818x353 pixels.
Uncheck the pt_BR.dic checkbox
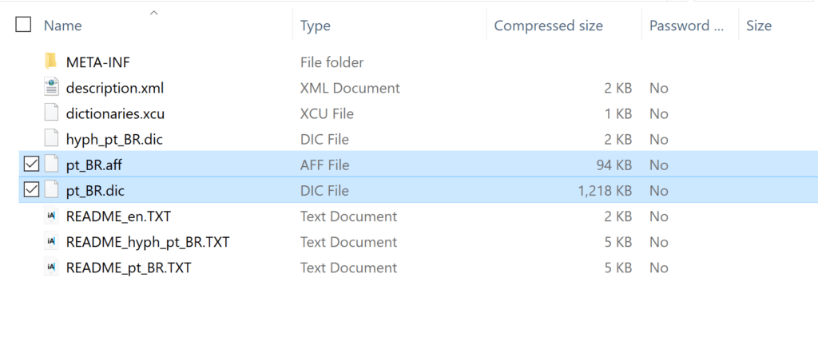point(32,190)
